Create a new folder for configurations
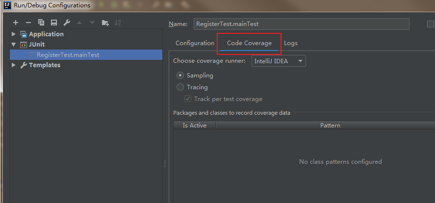435x203 pixels. point(105,23)
